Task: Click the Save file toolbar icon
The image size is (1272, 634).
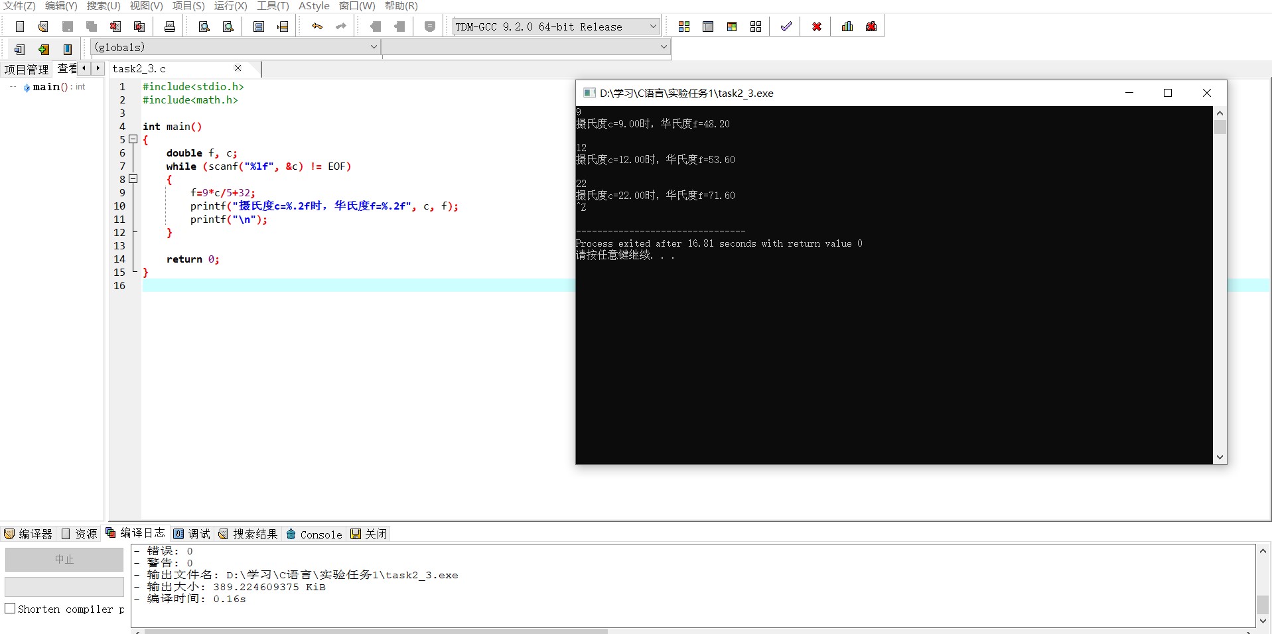Action: coord(68,27)
